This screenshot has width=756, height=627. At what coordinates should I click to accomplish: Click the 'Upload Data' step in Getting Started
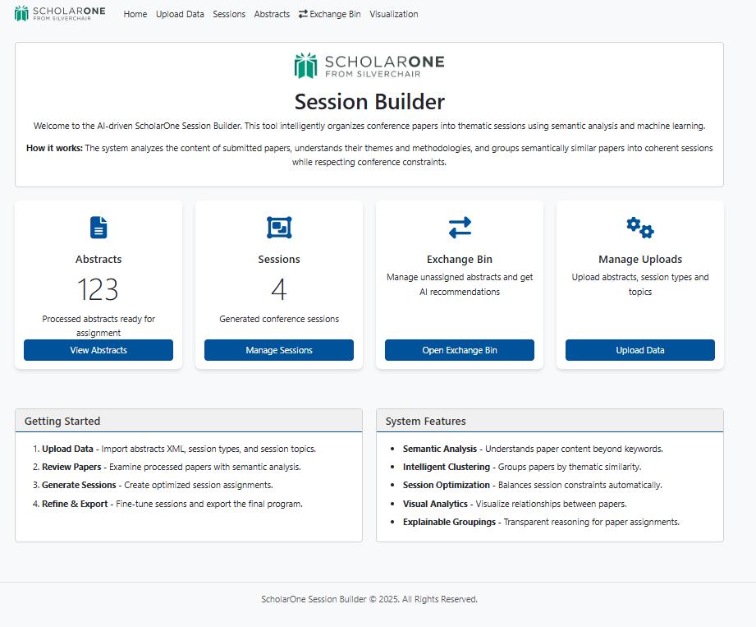coord(67,449)
